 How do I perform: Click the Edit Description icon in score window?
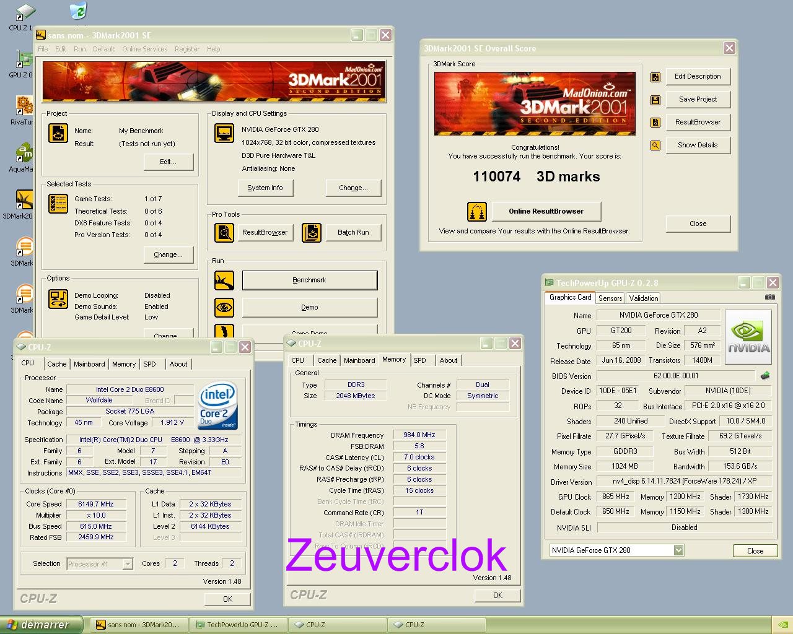click(655, 77)
